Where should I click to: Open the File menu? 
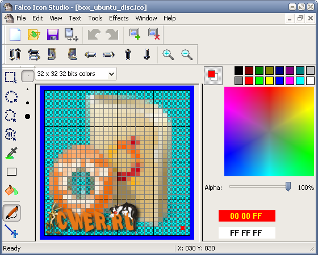[x=21, y=18]
